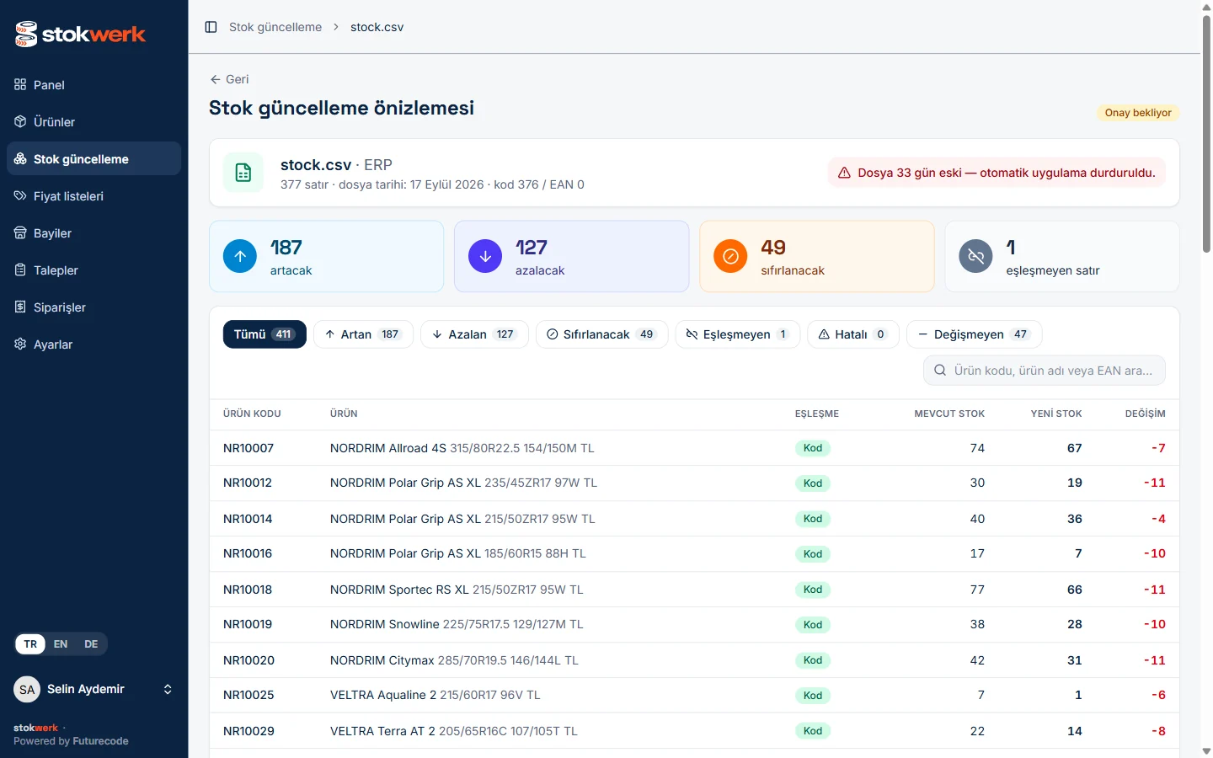Switch language to TR

[30, 644]
